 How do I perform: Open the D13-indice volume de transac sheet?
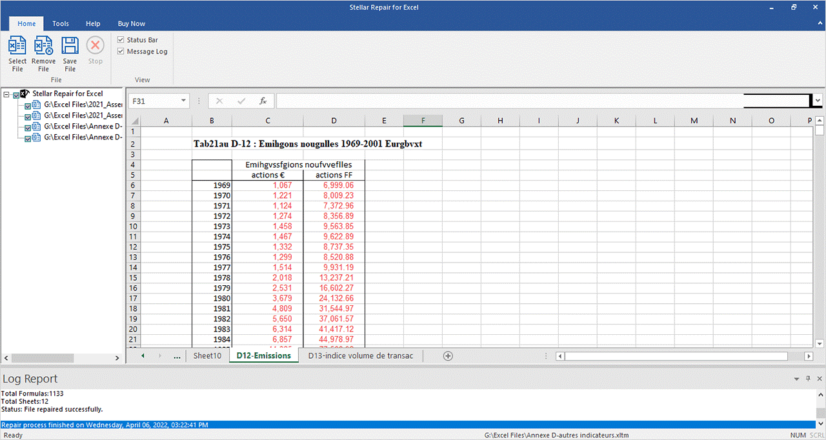coord(360,355)
